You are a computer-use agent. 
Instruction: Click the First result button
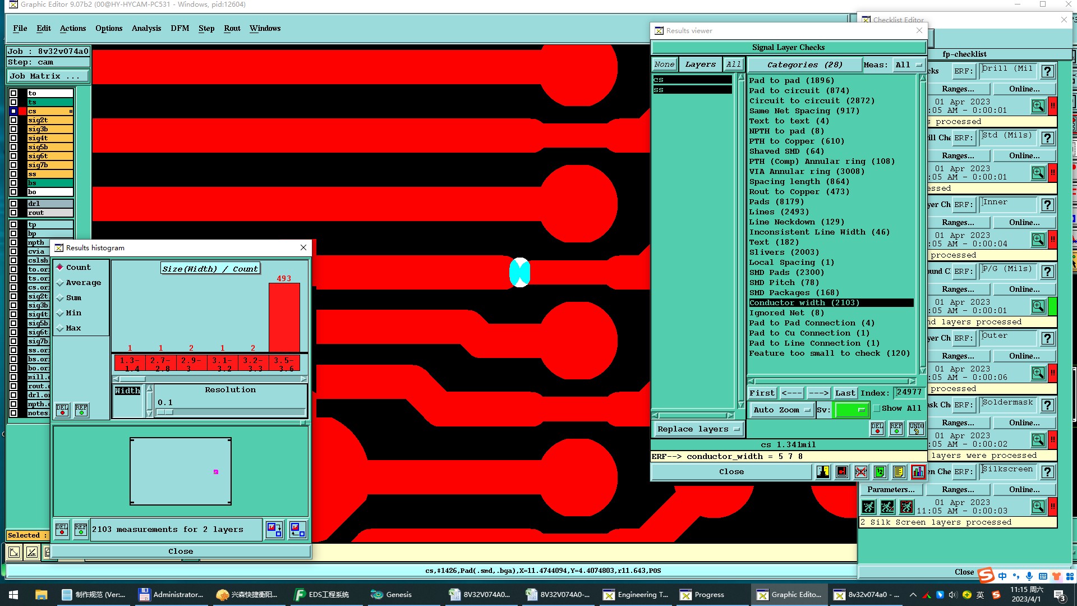(x=762, y=393)
